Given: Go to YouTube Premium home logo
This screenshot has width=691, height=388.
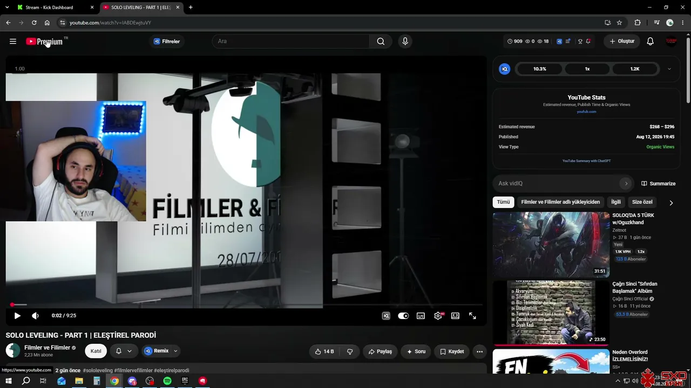Looking at the screenshot, I should (x=44, y=41).
